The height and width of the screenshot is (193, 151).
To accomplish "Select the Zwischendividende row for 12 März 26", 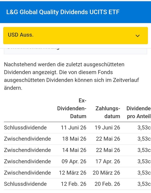I will pos(77,173).
